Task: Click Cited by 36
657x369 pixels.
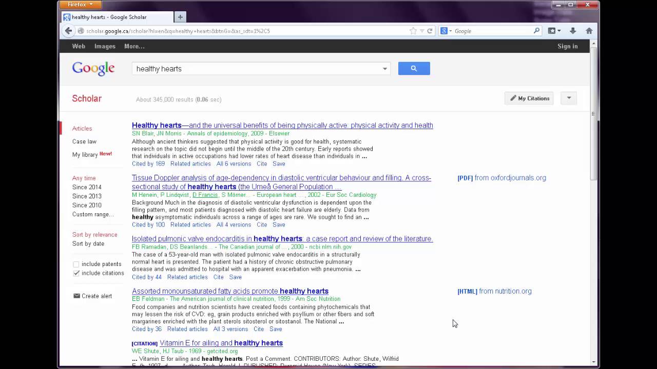Action: click(x=147, y=329)
